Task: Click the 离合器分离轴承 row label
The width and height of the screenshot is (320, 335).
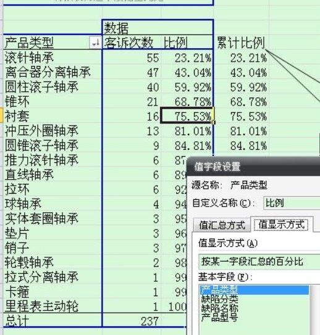Action: pos(48,72)
